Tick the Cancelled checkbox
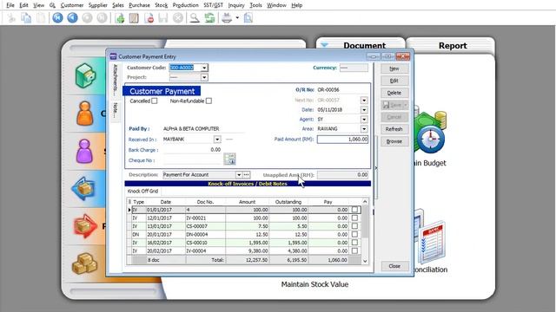 click(155, 101)
